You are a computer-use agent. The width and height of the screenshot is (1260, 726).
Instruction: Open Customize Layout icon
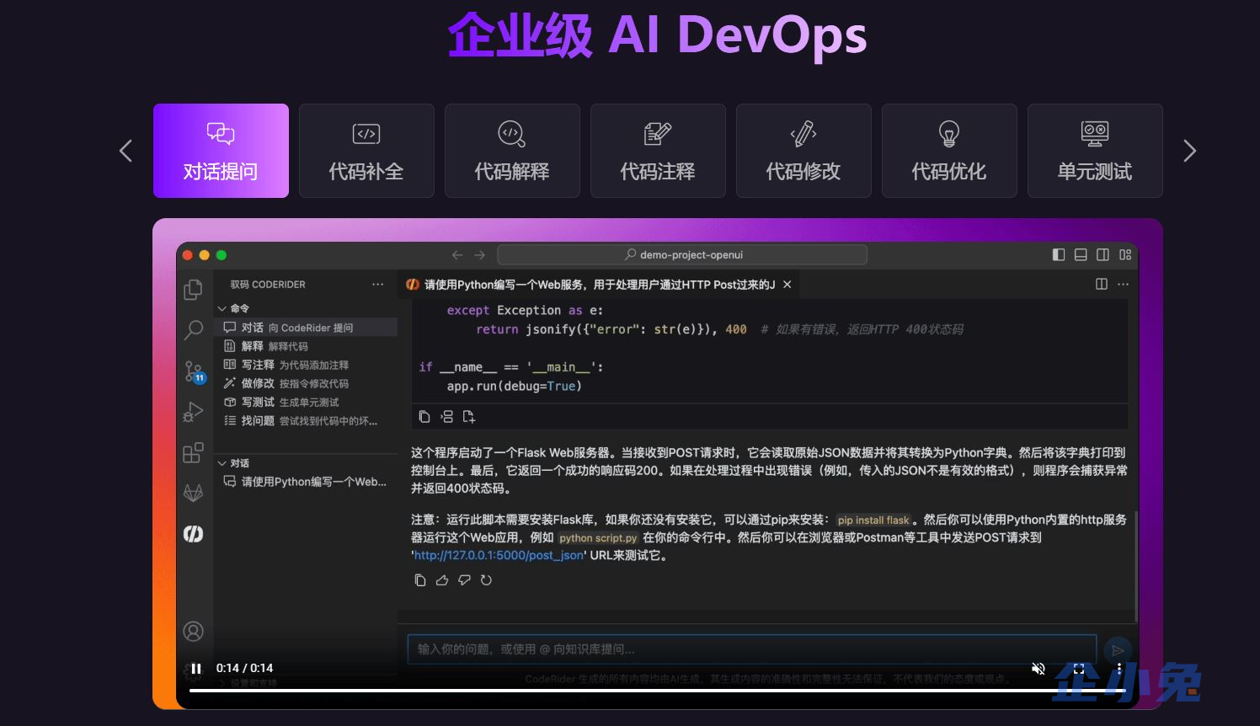pos(1125,255)
